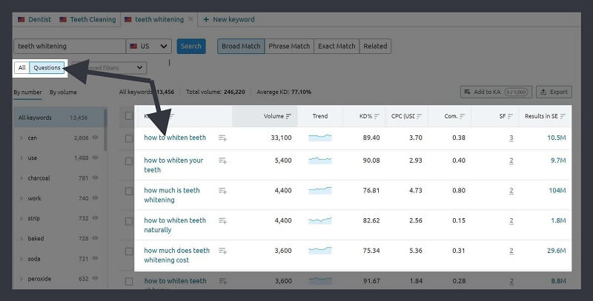Image resolution: width=593 pixels, height=301 pixels.
Task: Switch to the Dentist keyword tab
Action: (34, 19)
